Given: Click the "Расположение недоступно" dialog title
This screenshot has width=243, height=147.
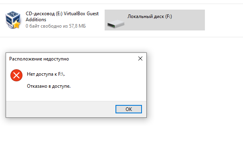Looking at the screenshot, I should coord(39,59).
